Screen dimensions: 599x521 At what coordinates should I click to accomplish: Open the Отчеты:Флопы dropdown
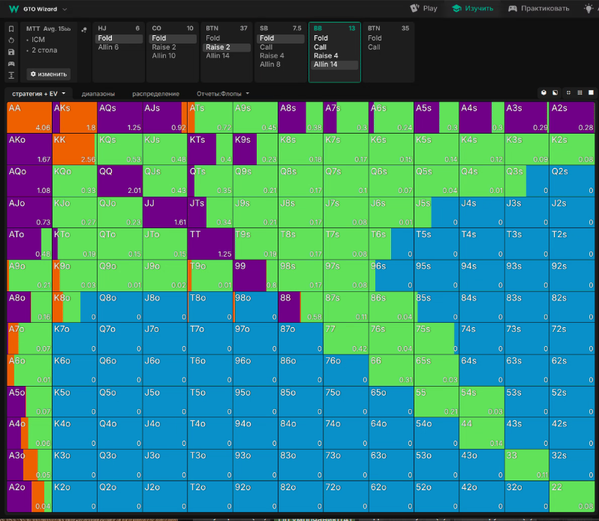[222, 94]
